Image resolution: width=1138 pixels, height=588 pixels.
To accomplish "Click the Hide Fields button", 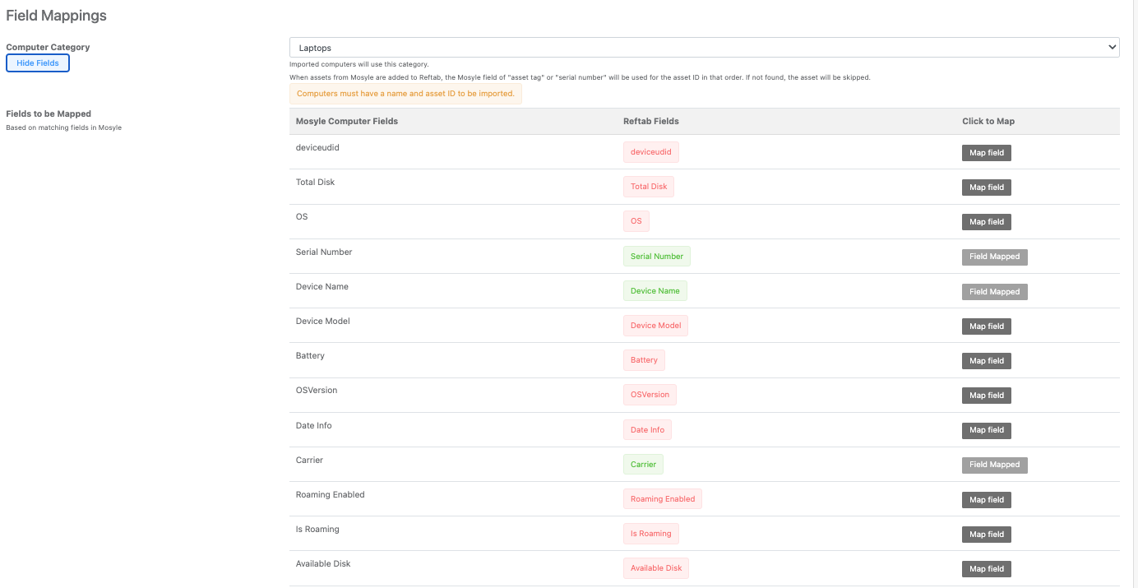I will pos(38,63).
